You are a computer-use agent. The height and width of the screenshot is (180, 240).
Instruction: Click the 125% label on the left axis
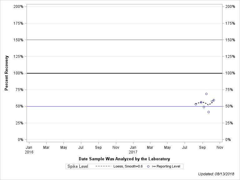pyautogui.click(x=18, y=57)
